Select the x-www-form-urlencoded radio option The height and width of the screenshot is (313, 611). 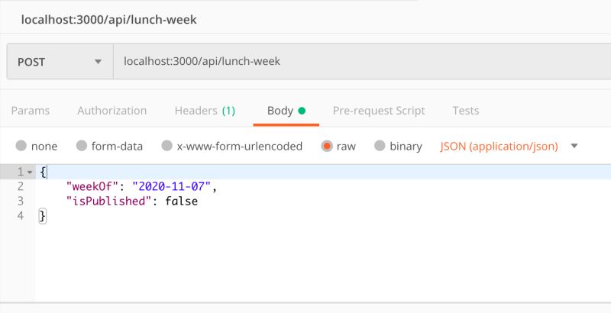tap(167, 146)
